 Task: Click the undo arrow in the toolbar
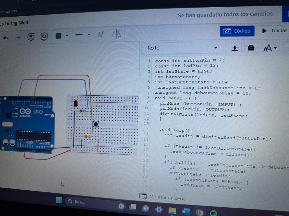(6, 38)
